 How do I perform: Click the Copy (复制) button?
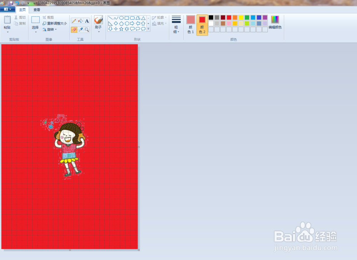[x=20, y=24]
